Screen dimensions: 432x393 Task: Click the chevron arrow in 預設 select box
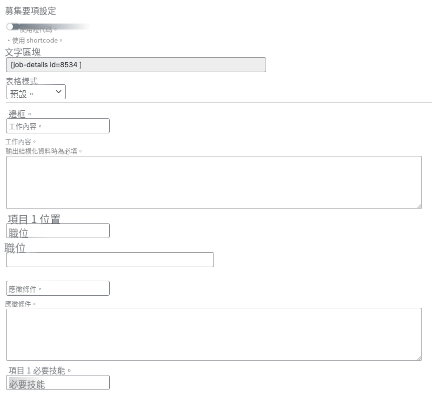(x=59, y=92)
